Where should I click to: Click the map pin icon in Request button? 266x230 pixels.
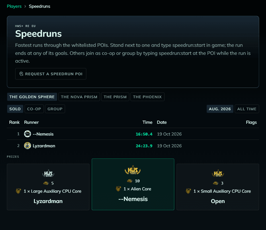tap(21, 74)
